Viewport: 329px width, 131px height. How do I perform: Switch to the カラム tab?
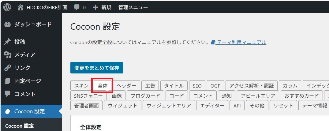pyautogui.click(x=290, y=86)
